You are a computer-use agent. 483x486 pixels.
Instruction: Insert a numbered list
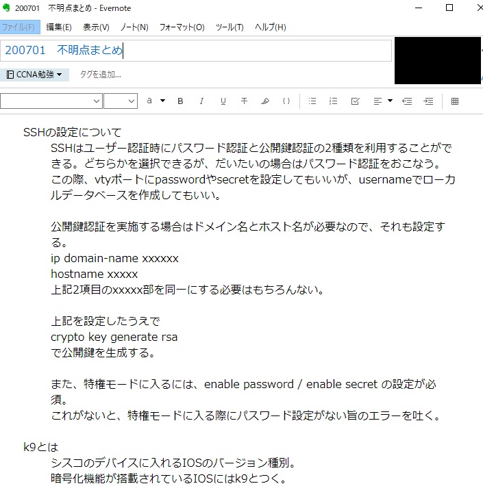click(x=334, y=101)
